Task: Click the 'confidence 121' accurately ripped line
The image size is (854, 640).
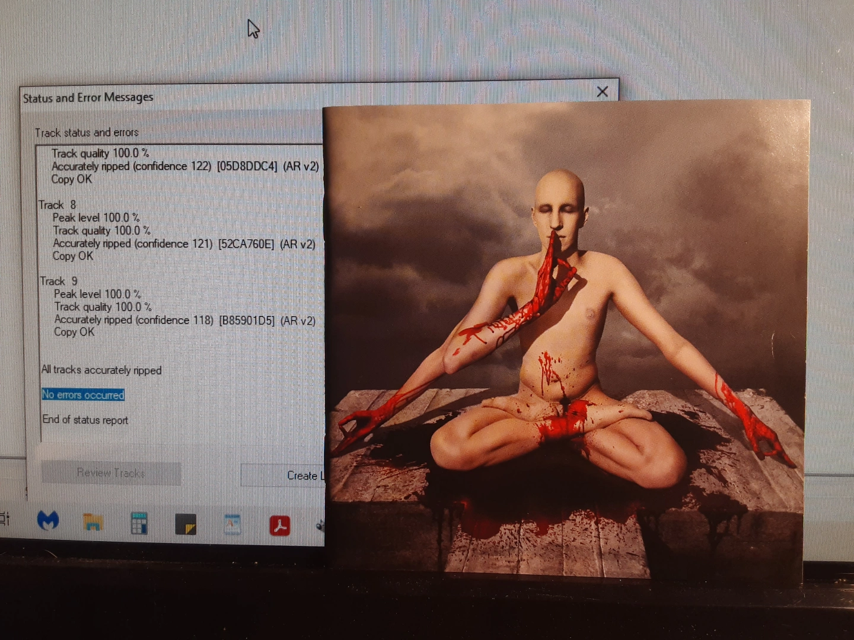Action: click(184, 244)
